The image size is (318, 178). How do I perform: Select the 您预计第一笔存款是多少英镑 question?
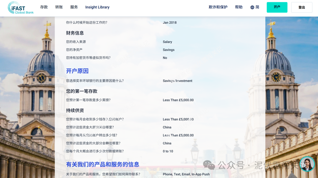(x=88, y=100)
